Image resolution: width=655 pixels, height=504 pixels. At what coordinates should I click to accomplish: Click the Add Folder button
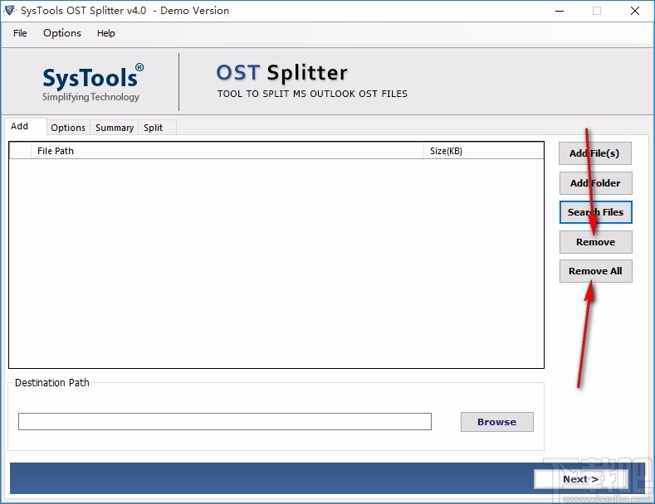595,183
